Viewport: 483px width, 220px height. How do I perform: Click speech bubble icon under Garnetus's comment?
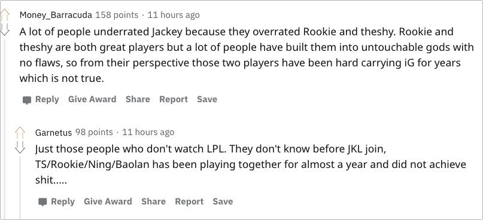coord(42,202)
